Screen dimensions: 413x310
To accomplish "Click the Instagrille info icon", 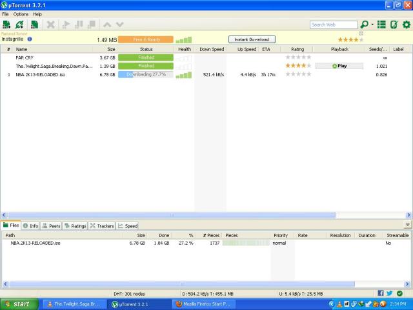I will click(x=30, y=39).
